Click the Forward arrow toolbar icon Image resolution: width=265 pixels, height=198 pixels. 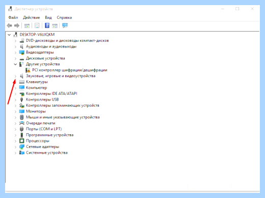17,26
